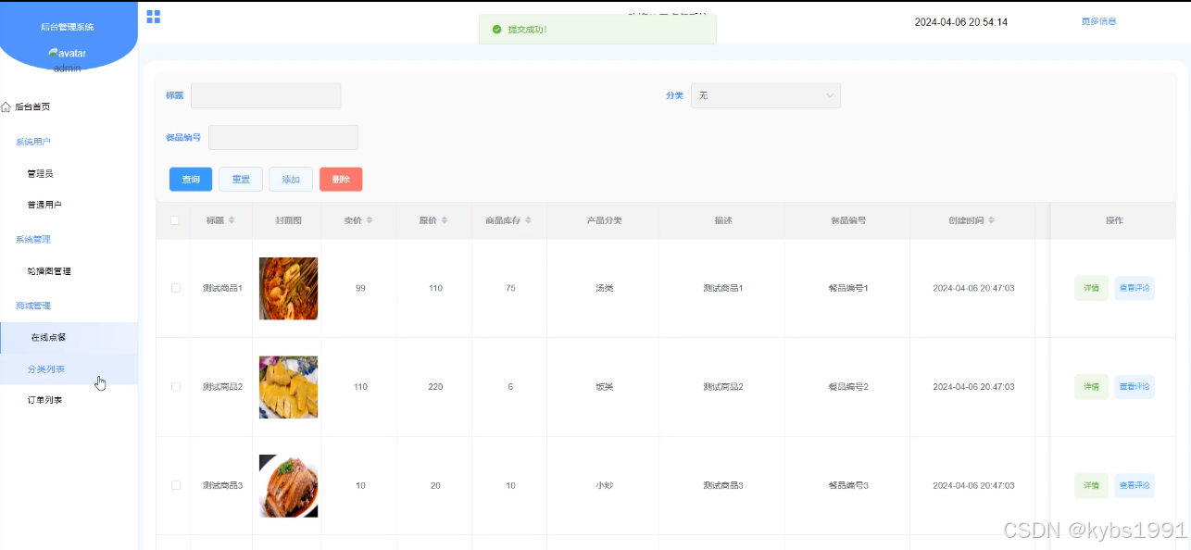1191x550 pixels.
Task: Click the 餐品编号2 cell
Action: point(848,387)
